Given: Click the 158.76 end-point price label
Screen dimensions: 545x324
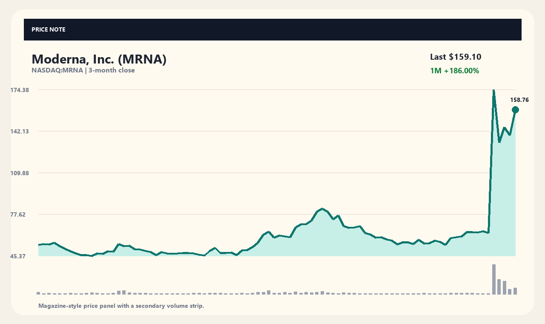Looking at the screenshot, I should point(519,100).
